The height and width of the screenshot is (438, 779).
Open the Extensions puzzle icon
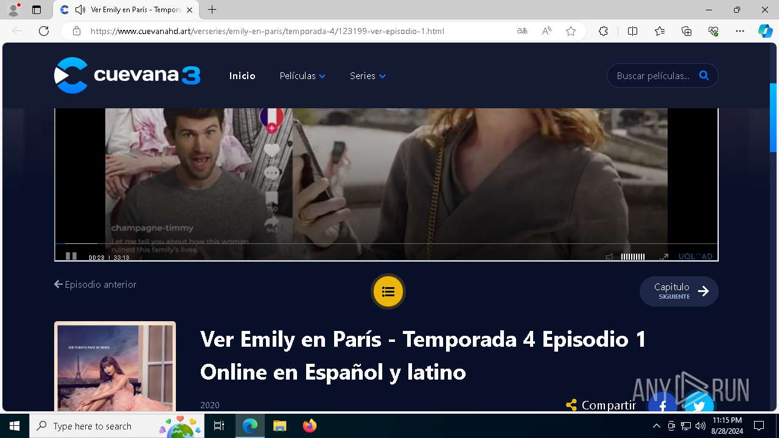[x=603, y=31]
